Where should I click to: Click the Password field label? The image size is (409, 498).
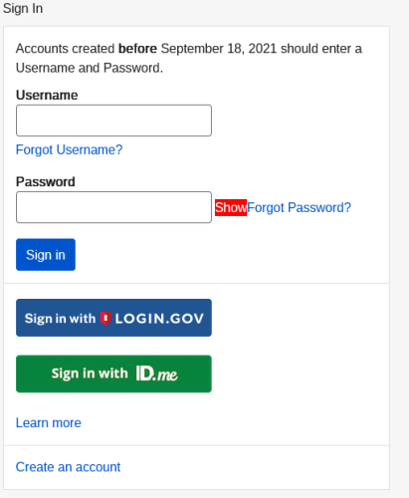click(x=46, y=182)
